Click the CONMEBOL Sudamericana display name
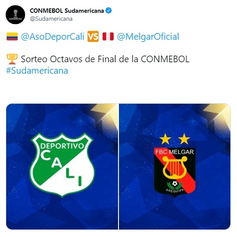The height and width of the screenshot is (237, 237). pyautogui.click(x=67, y=11)
